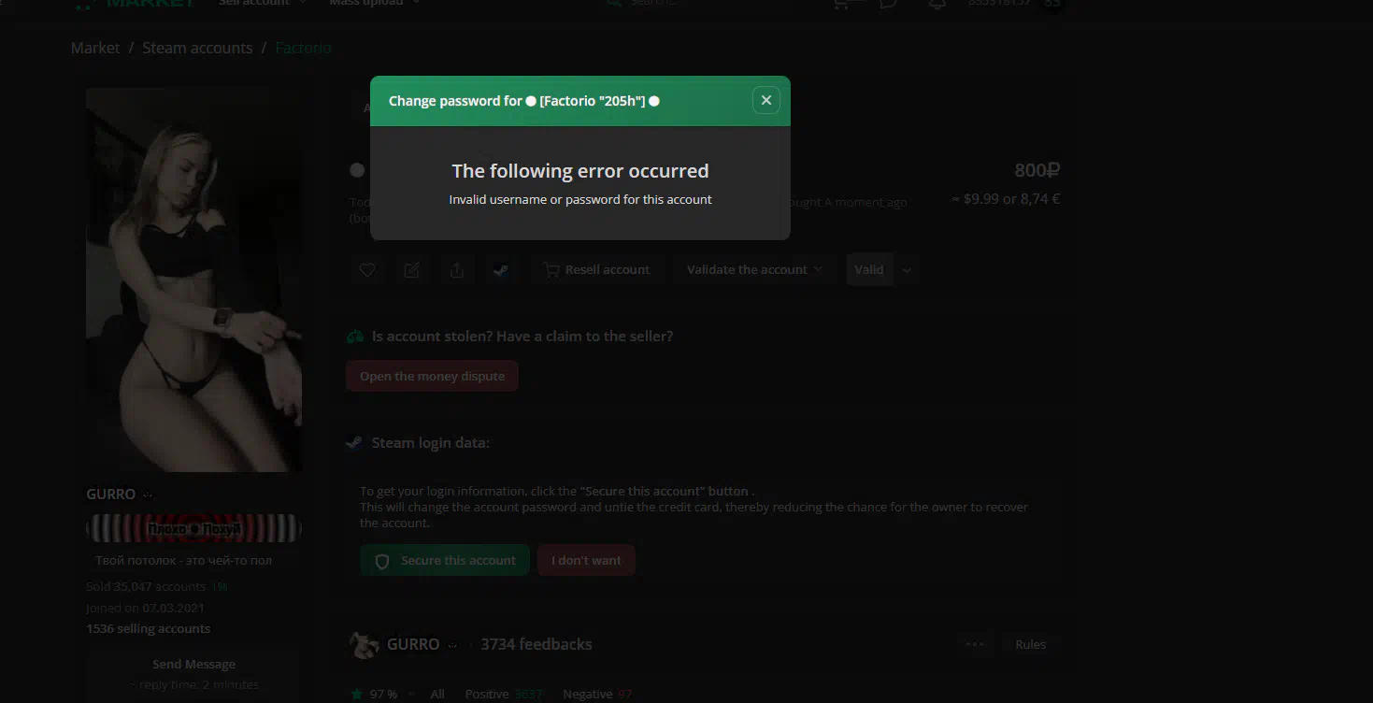Click the three-dots menu beside Rules
Image resolution: width=1373 pixels, height=703 pixels.
click(x=975, y=644)
